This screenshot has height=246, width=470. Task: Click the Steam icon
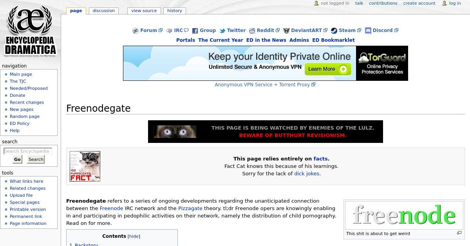click(334, 31)
